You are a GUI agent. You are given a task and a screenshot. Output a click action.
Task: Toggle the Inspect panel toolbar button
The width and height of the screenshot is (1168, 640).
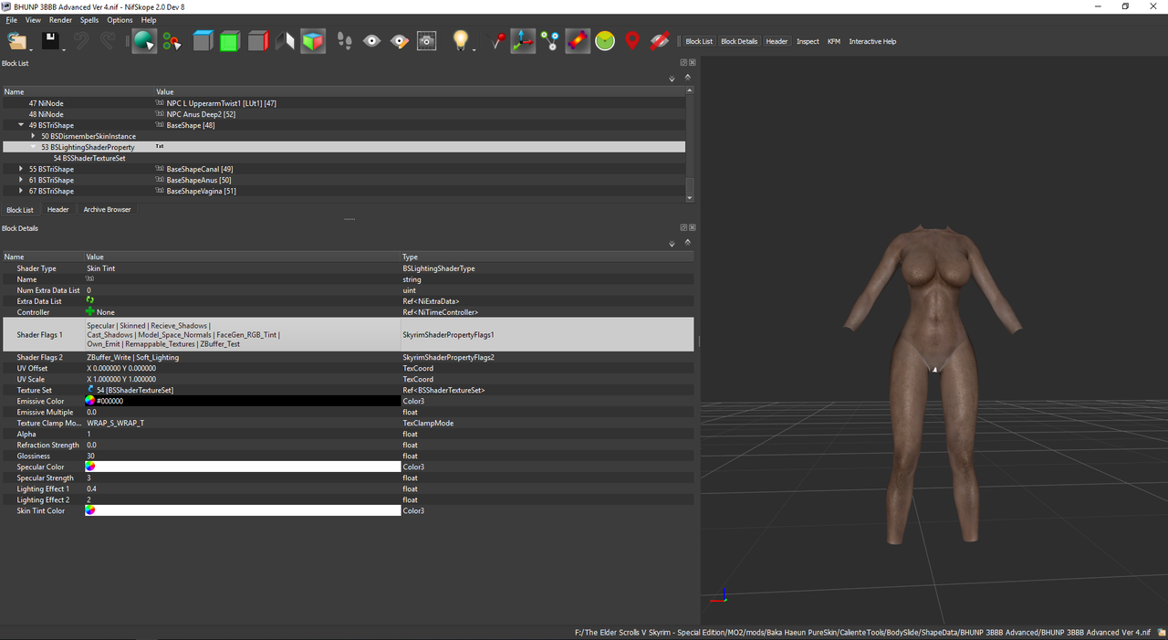[x=808, y=41]
